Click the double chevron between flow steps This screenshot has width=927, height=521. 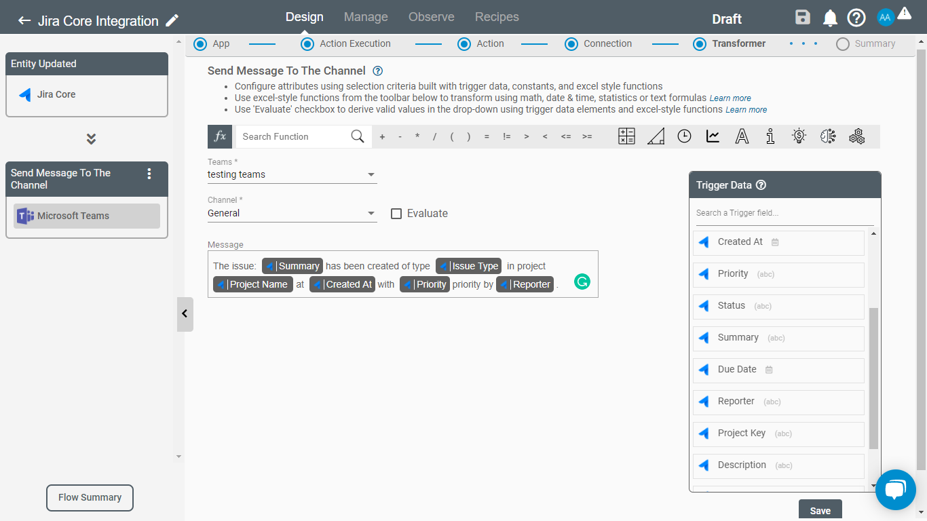pyautogui.click(x=91, y=139)
